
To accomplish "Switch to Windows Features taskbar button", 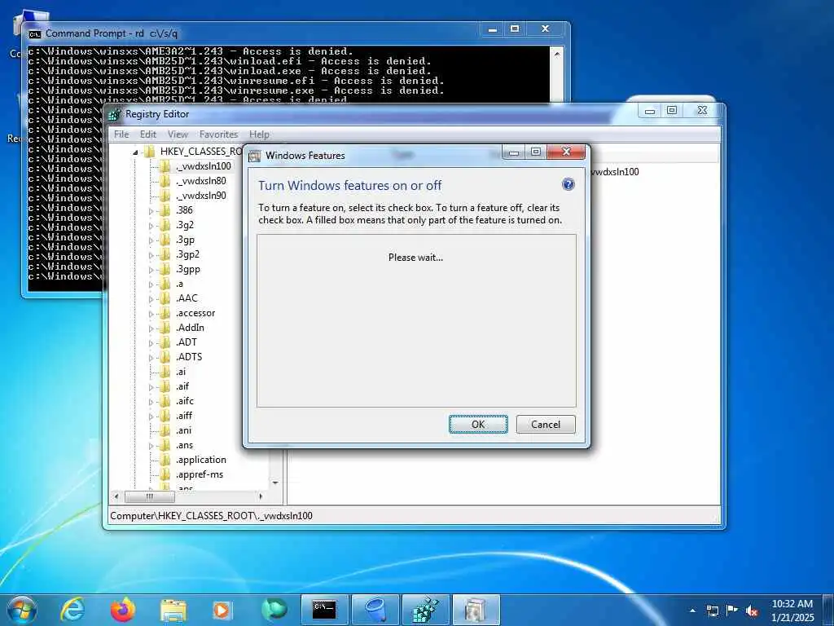I will [x=476, y=610].
